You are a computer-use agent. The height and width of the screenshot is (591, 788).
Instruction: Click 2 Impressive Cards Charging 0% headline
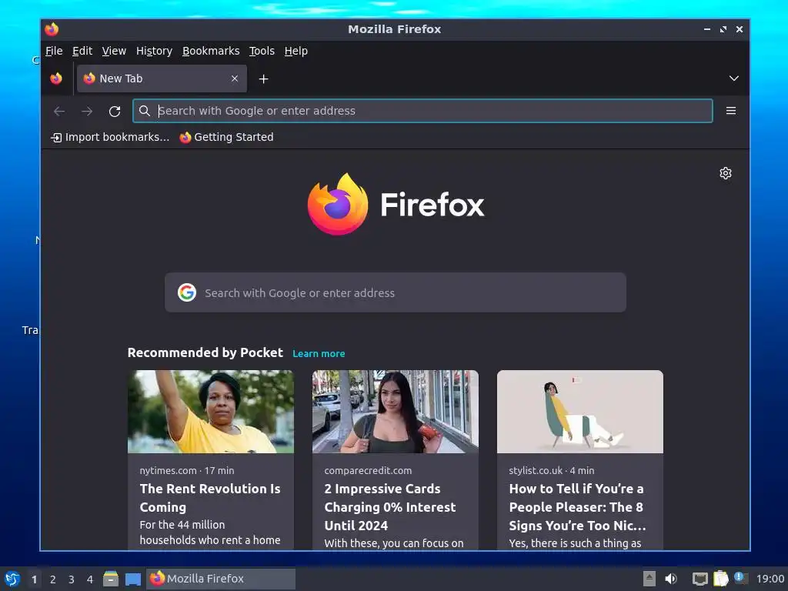[390, 507]
